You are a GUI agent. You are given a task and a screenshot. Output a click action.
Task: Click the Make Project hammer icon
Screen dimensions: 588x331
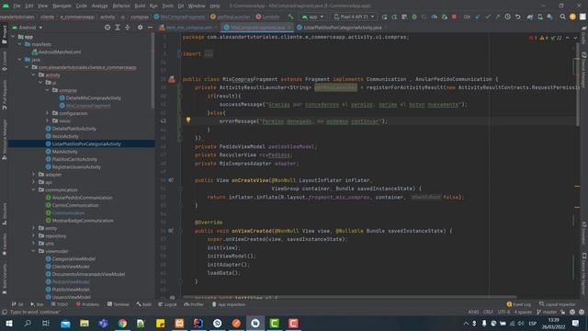point(290,17)
